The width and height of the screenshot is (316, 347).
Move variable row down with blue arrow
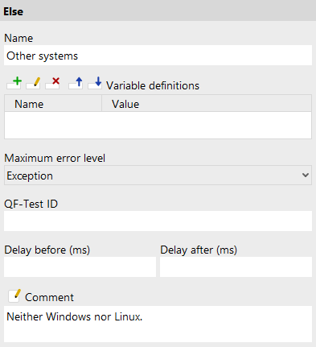point(95,83)
